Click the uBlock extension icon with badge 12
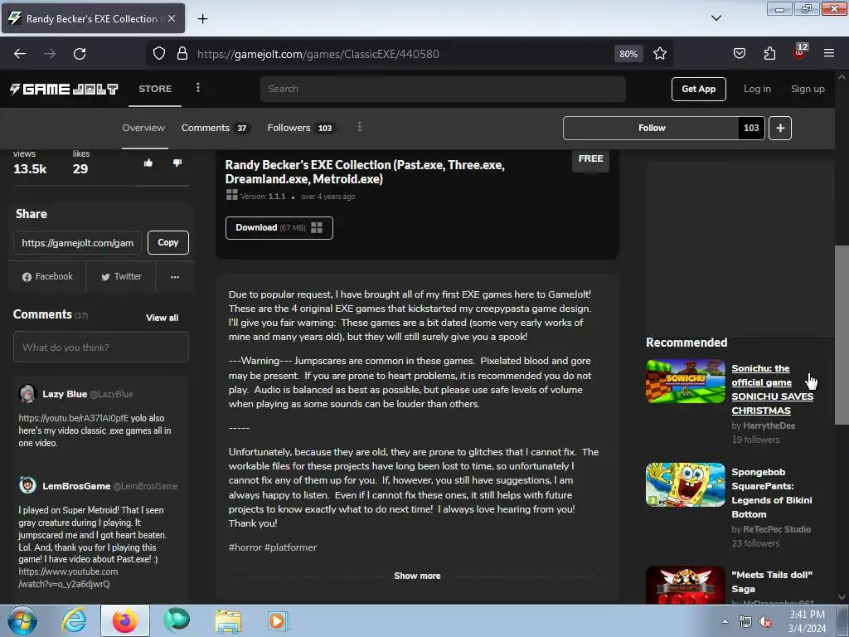 pos(800,52)
